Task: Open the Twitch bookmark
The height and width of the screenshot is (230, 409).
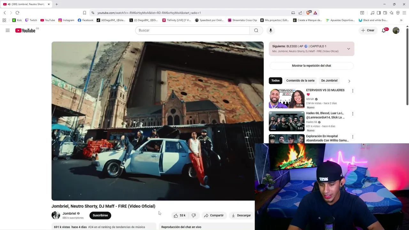Action: (31, 20)
